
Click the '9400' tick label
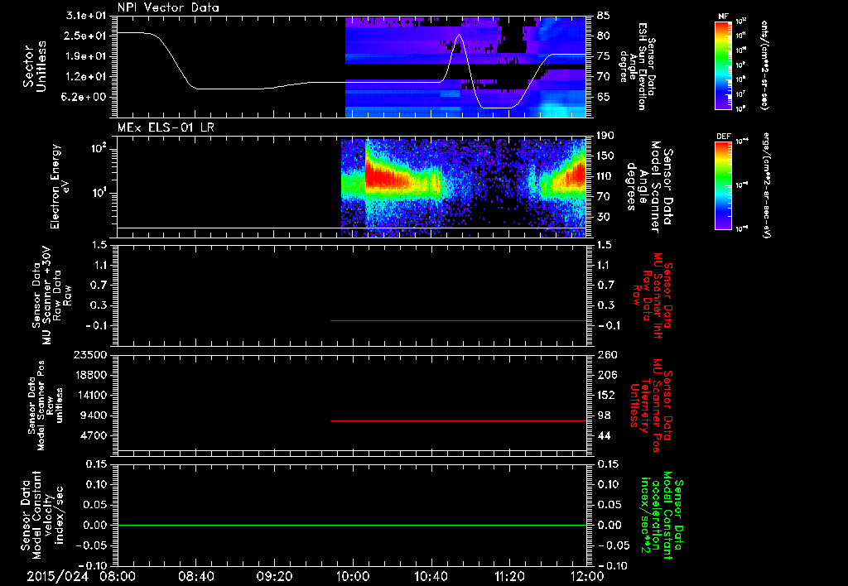pyautogui.click(x=94, y=415)
